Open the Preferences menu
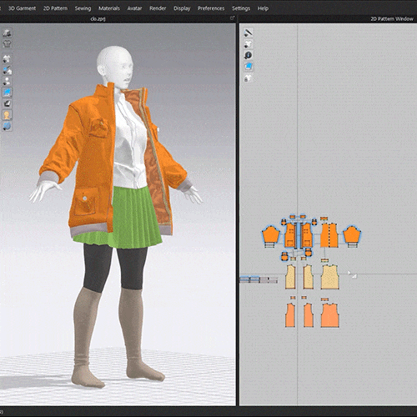The height and width of the screenshot is (417, 417). click(211, 8)
